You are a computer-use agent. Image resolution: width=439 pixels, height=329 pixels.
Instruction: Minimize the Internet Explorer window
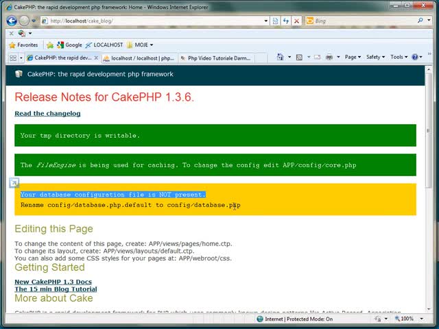(x=396, y=5)
